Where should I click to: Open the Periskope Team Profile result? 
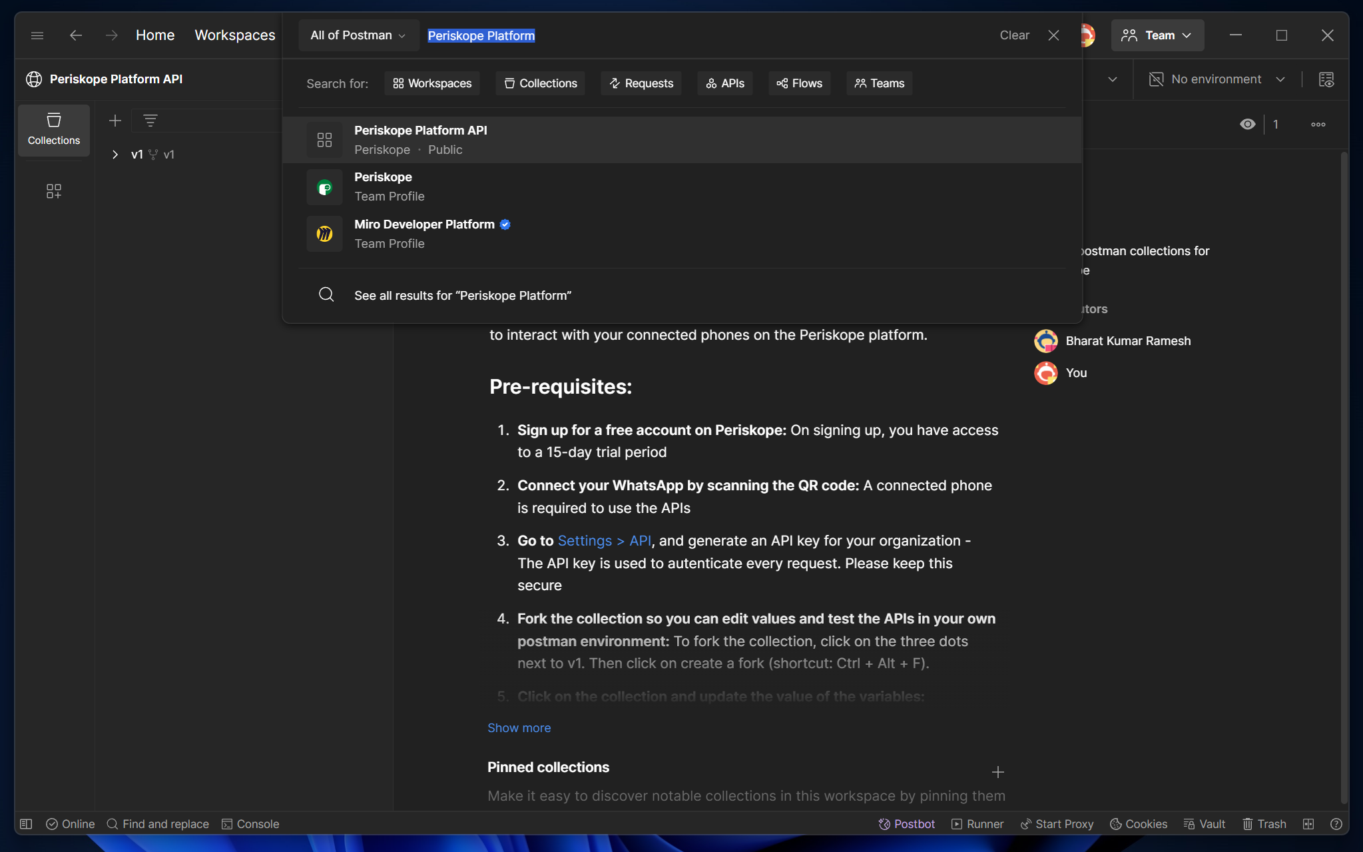coord(682,187)
